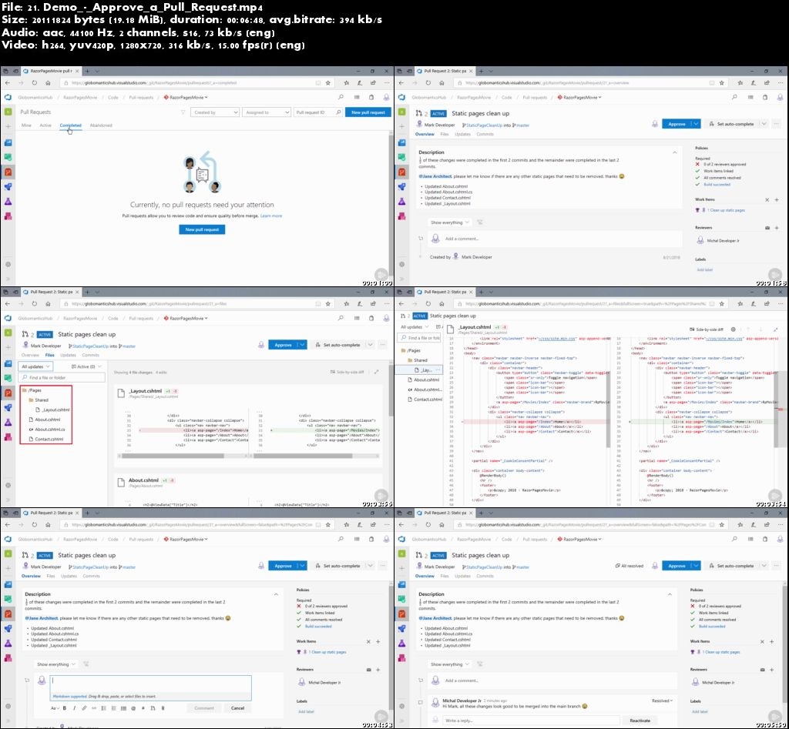Select Contact.cshtml in full-screen diff frame tree
Image resolution: width=789 pixels, height=729 pixels.
(x=425, y=400)
